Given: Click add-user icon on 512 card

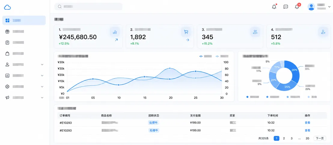Looking at the screenshot, I should tap(323, 32).
